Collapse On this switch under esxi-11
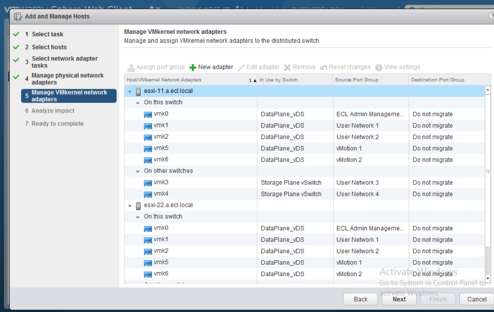The image size is (494, 312). pos(138,103)
